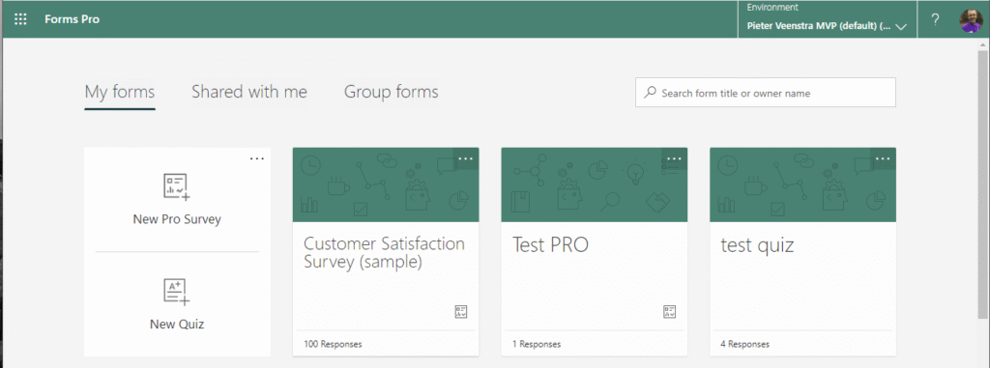Open more options on Test PRO card
The width and height of the screenshot is (990, 368).
[x=674, y=158]
